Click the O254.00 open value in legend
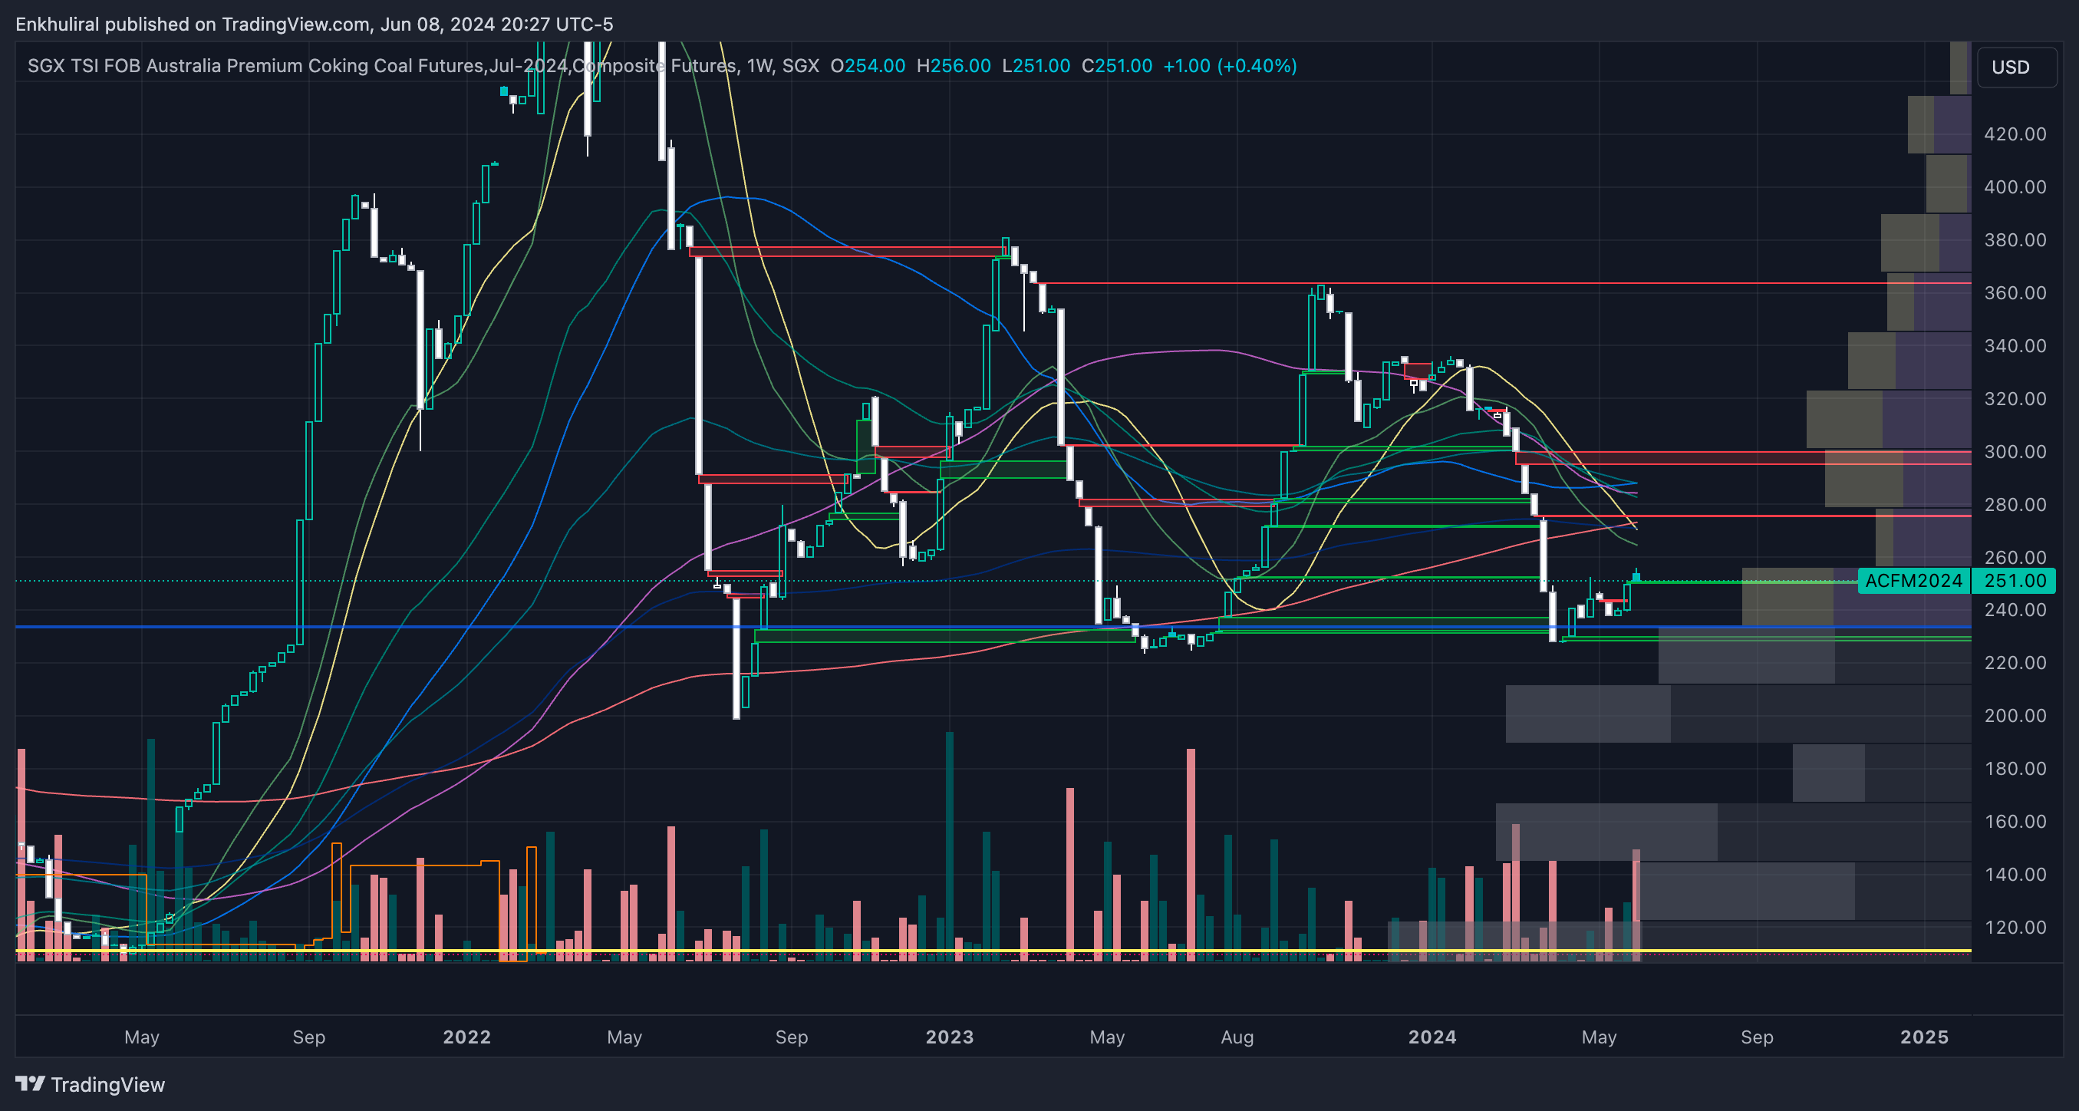The width and height of the screenshot is (2079, 1111). (x=868, y=65)
